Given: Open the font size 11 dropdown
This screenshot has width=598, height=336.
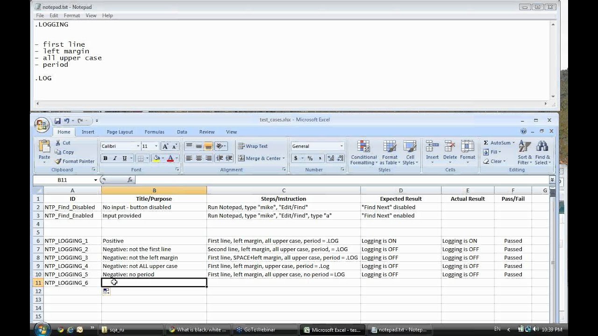Looking at the screenshot, I should (x=156, y=146).
